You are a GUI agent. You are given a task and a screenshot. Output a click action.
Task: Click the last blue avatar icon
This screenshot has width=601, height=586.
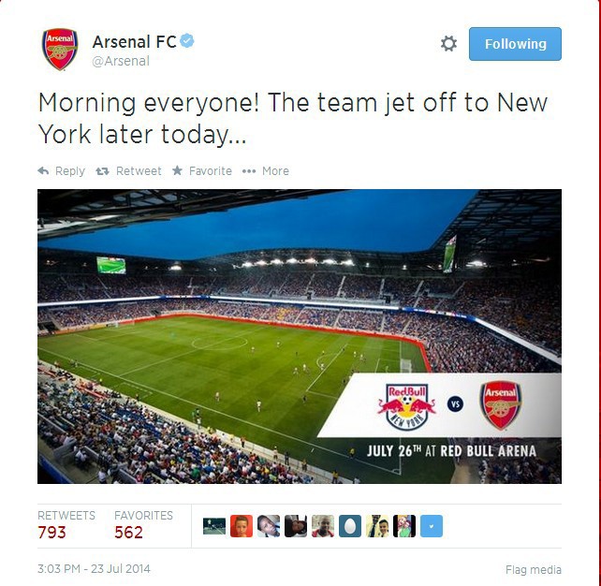click(432, 526)
